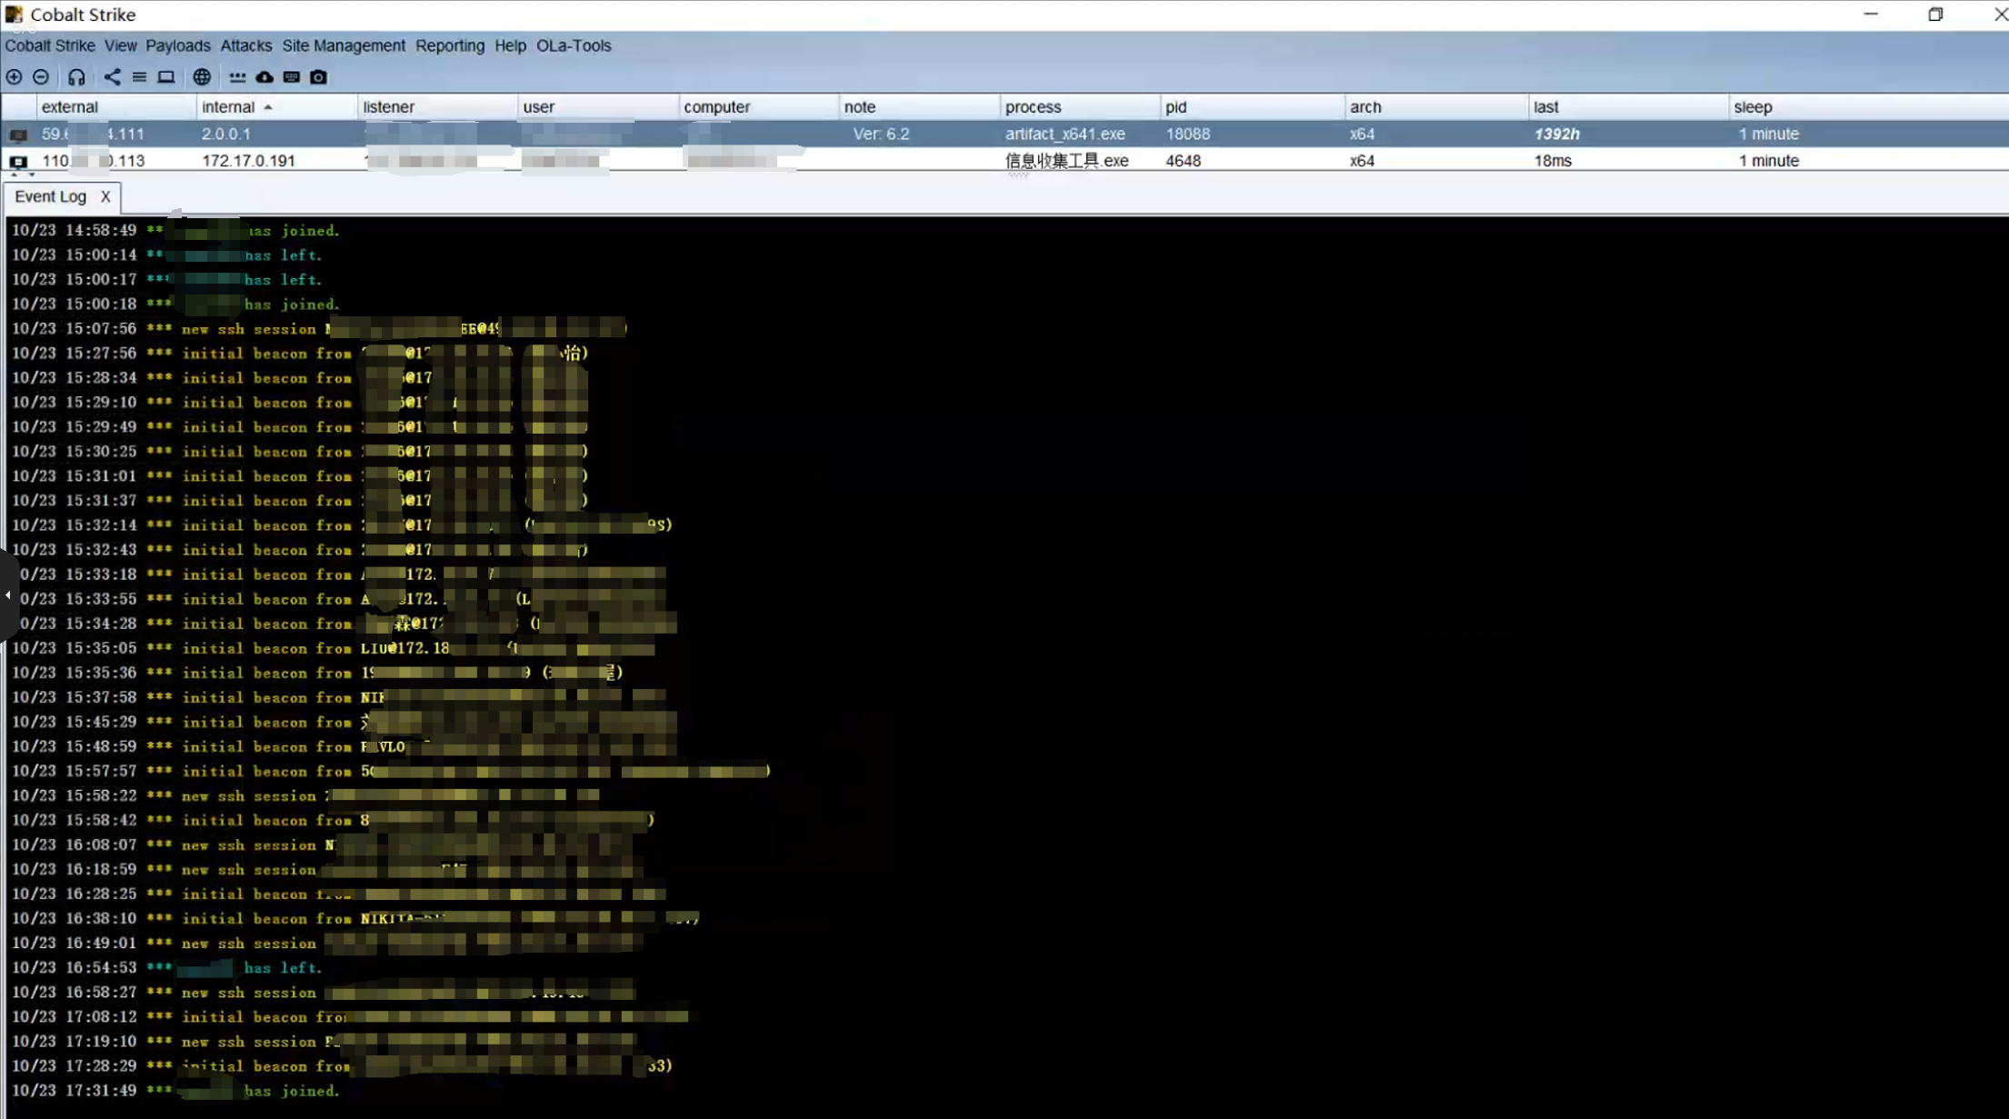Open the Reporting menu
Image resolution: width=2009 pixels, height=1119 pixels.
pos(450,45)
